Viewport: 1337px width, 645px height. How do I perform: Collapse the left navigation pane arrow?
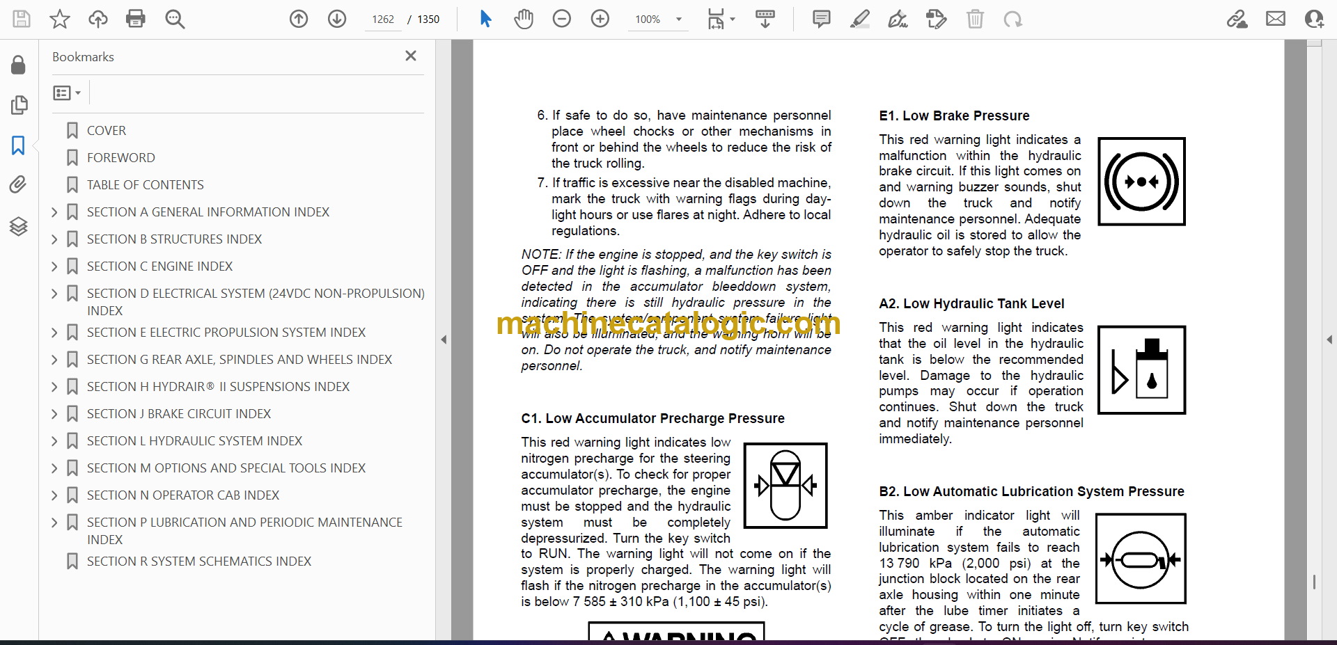444,340
